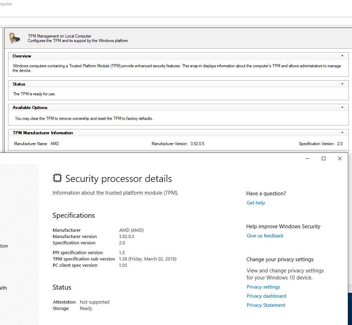
Task: Click the Specification version 2.0 value in Security details
Action: coord(122,243)
